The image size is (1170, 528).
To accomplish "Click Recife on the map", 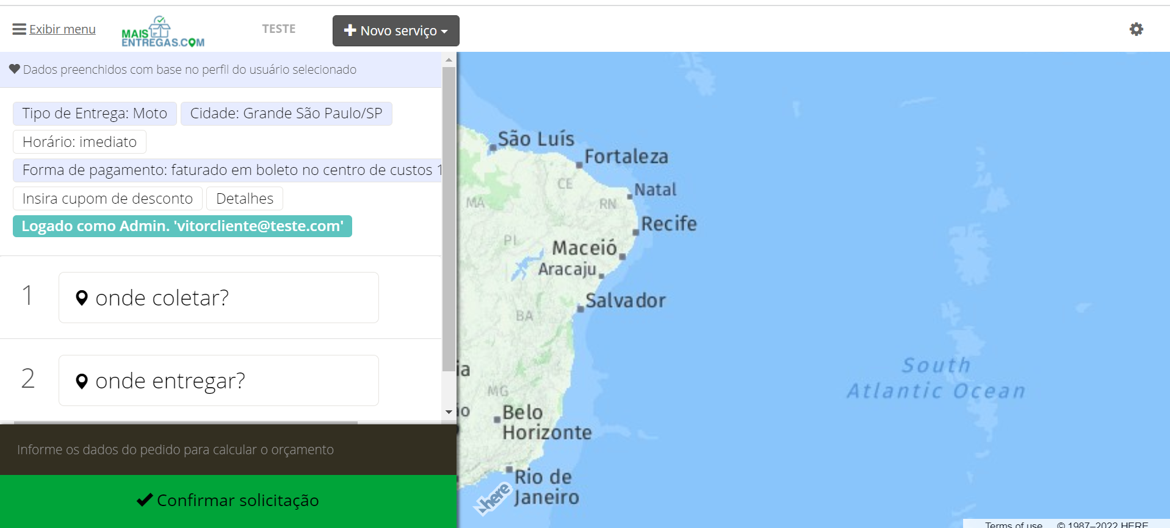I will point(669,224).
